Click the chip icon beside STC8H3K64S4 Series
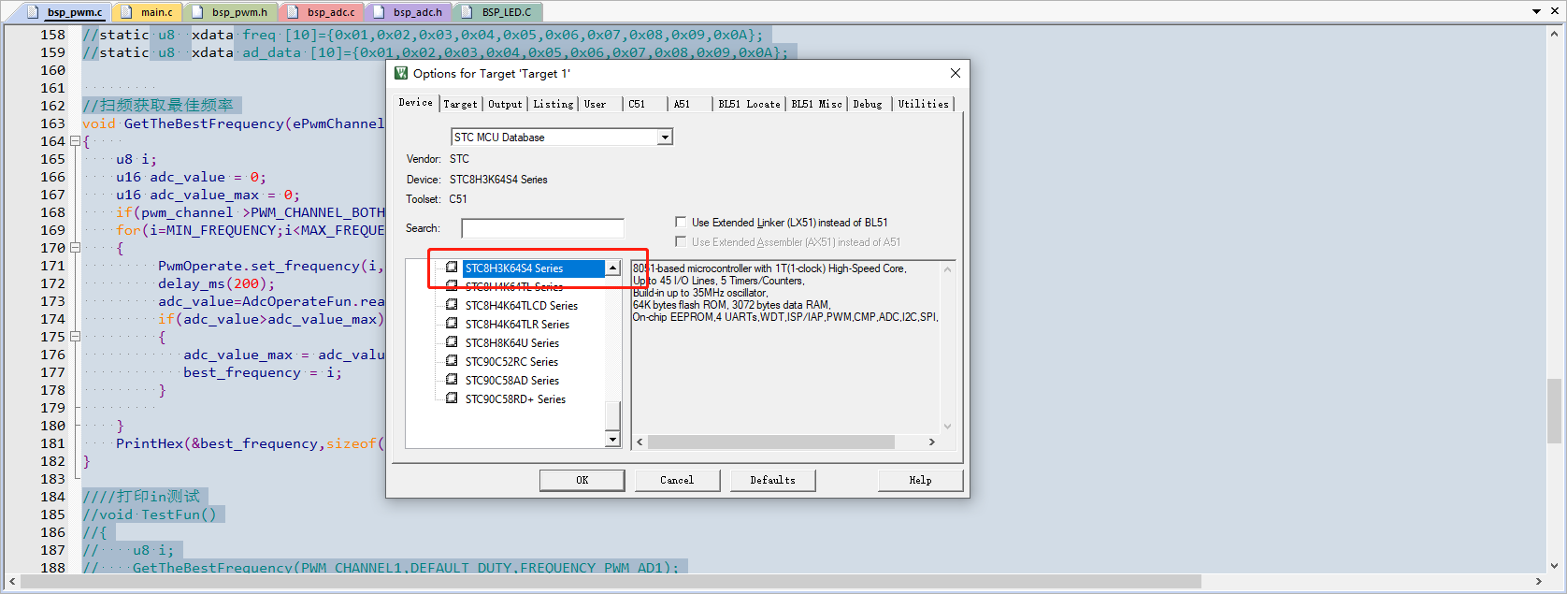Image resolution: width=1567 pixels, height=594 pixels. coord(452,268)
